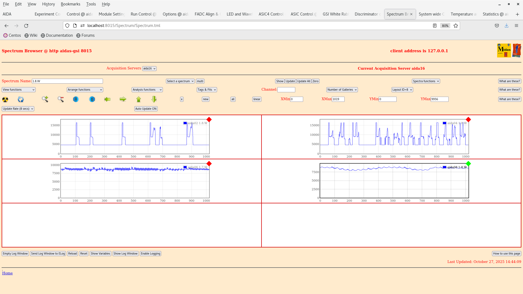Viewport: 523px width, 294px height.
Task: Click the Channel input field
Action: click(286, 90)
